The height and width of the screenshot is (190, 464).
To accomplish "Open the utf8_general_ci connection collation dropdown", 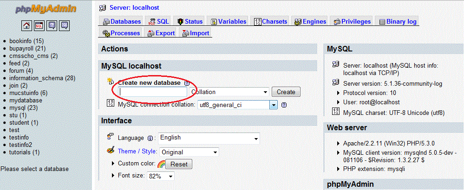I will click(238, 105).
